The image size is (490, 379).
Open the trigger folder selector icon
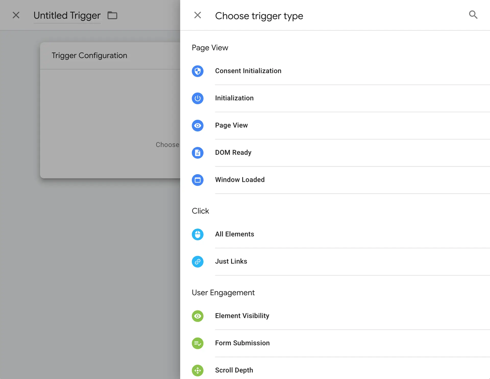(x=112, y=15)
